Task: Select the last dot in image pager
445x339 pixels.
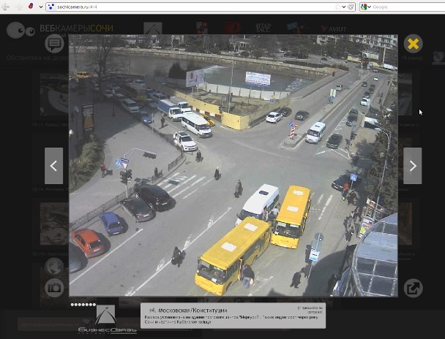Action: [x=94, y=304]
